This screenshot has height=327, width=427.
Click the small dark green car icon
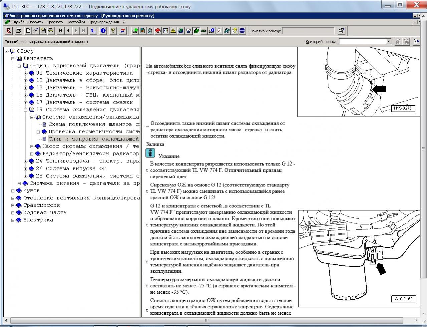point(204,31)
